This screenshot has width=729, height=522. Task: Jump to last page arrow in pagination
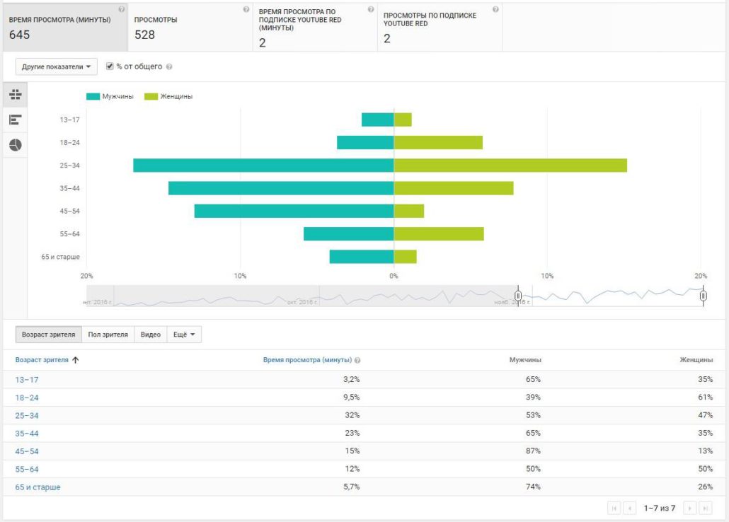click(x=704, y=508)
